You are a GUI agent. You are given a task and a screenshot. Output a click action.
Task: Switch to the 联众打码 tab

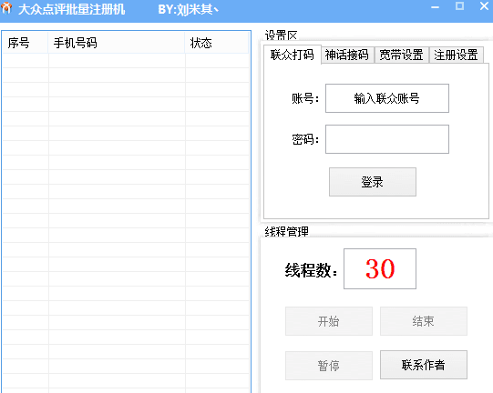coord(293,55)
